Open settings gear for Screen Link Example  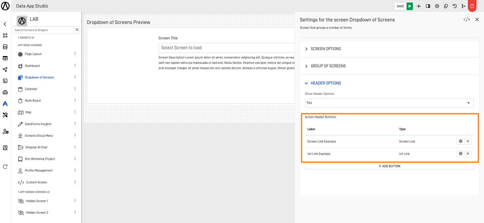(x=461, y=141)
